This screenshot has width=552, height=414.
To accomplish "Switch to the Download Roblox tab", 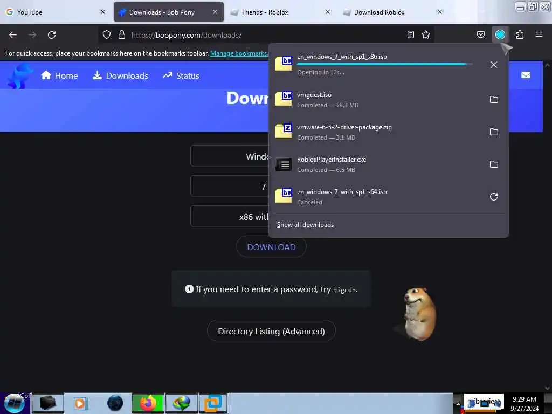I will click(x=393, y=12).
